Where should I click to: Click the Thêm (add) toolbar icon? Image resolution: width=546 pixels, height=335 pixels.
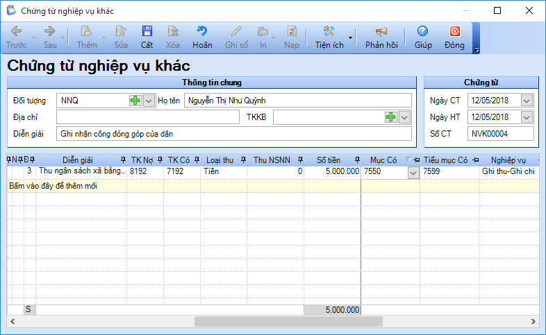pos(87,37)
